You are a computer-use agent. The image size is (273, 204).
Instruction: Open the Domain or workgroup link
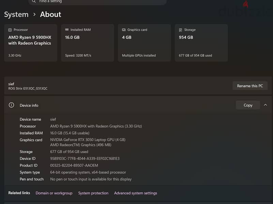(54, 193)
